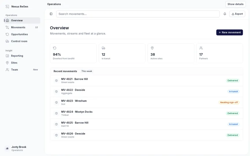This screenshot has width=250, height=156.
Task: Open Movements in the sidebar
Action: (22, 27)
